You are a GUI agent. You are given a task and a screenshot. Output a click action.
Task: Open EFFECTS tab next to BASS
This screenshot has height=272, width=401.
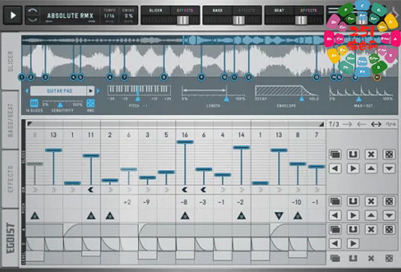tap(247, 10)
